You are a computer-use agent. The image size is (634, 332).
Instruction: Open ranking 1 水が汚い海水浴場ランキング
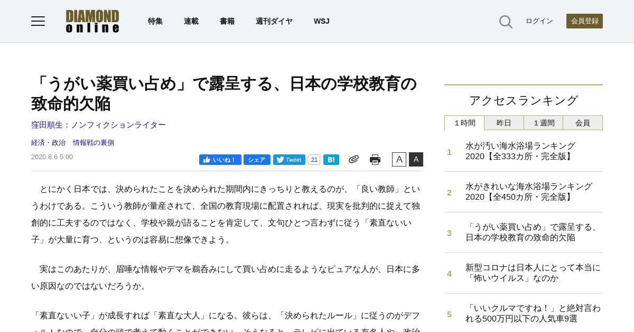click(x=520, y=151)
